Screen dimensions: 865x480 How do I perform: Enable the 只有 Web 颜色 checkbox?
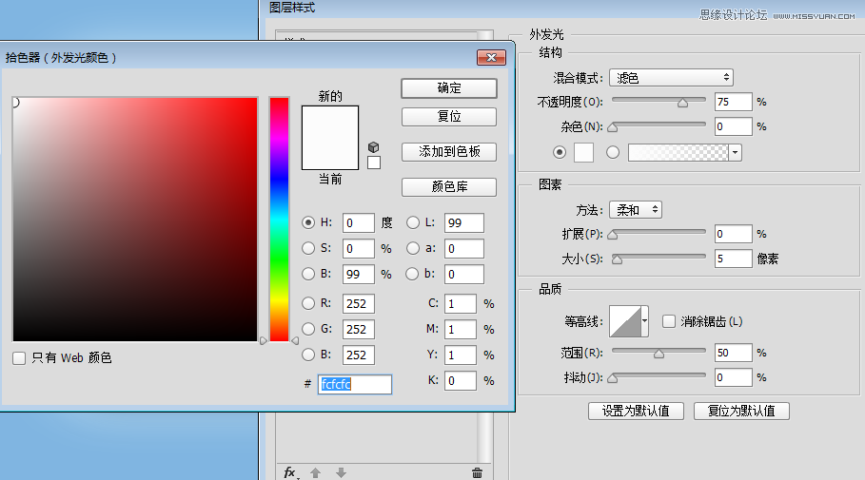[x=19, y=358]
